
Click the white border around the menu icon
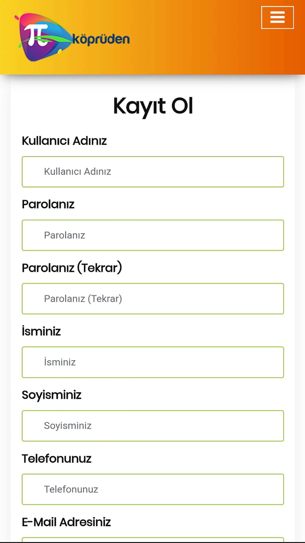coord(262,17)
